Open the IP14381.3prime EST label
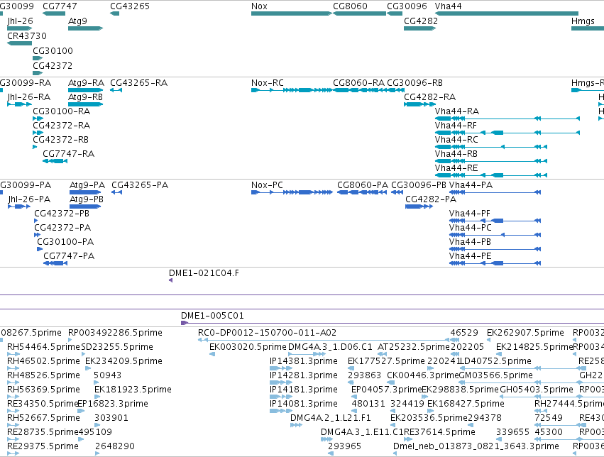Viewport: 604px width, 457px height. click(x=304, y=361)
